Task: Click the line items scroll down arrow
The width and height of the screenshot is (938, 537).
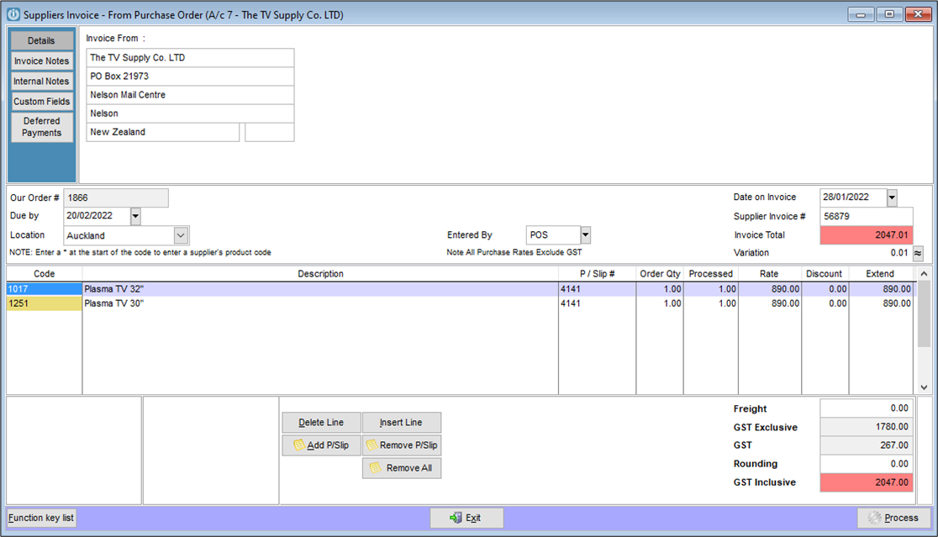Action: pos(924,387)
